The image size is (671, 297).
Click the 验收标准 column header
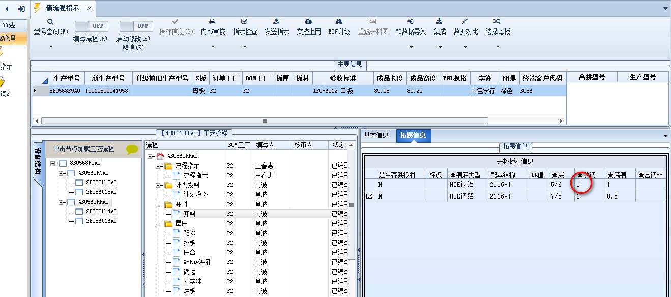342,78
